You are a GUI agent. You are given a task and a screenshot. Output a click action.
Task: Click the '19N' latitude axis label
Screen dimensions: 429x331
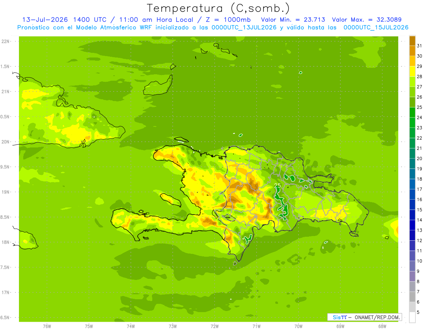click(5, 192)
